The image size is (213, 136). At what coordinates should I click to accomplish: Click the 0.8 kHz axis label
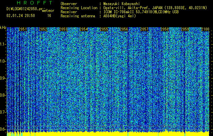pyautogui.click(x=3, y=95)
